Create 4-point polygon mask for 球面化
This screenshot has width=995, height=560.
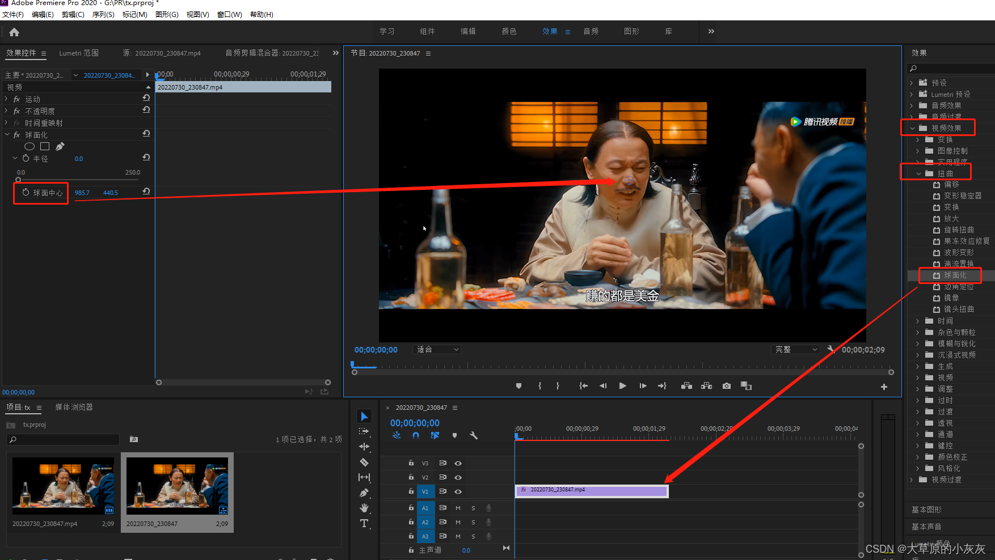45,146
